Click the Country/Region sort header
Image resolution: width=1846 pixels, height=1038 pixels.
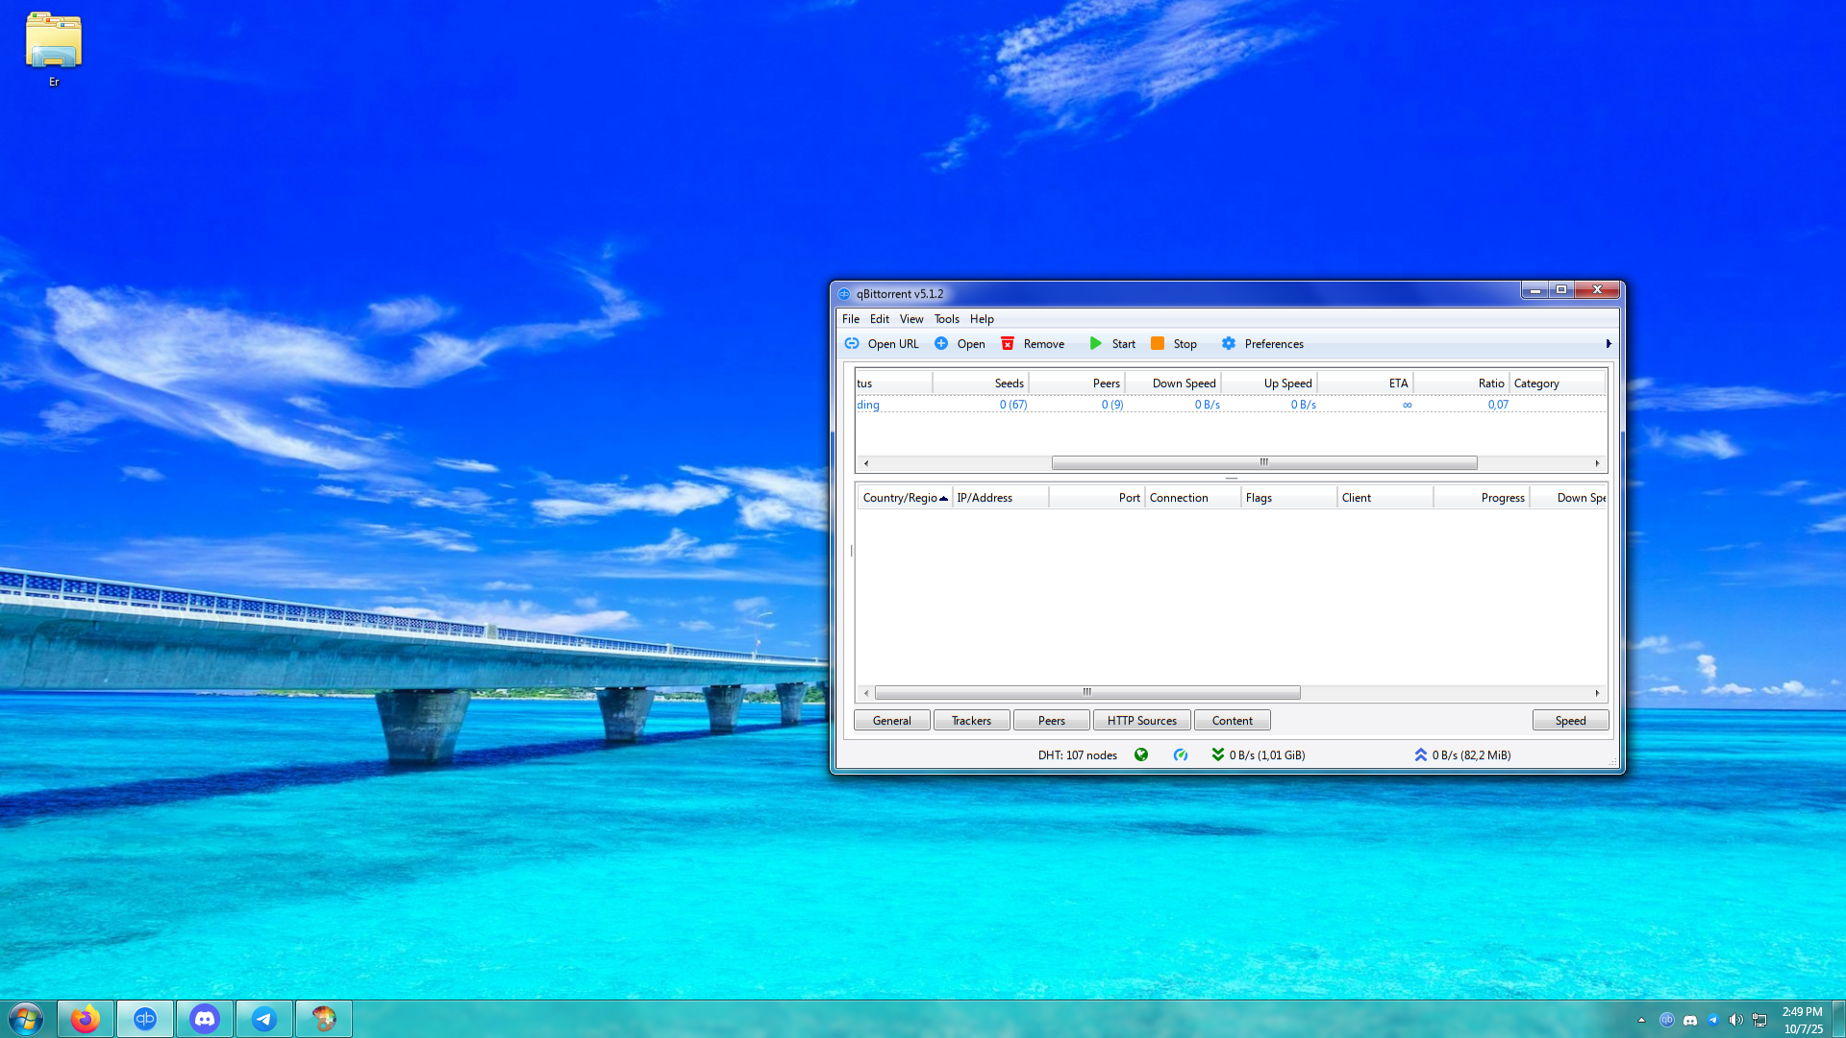coord(905,498)
